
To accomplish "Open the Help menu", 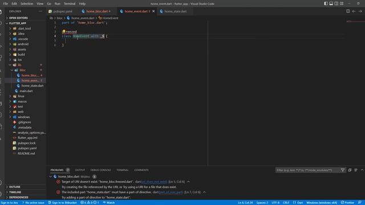I will pyautogui.click(x=82, y=3).
